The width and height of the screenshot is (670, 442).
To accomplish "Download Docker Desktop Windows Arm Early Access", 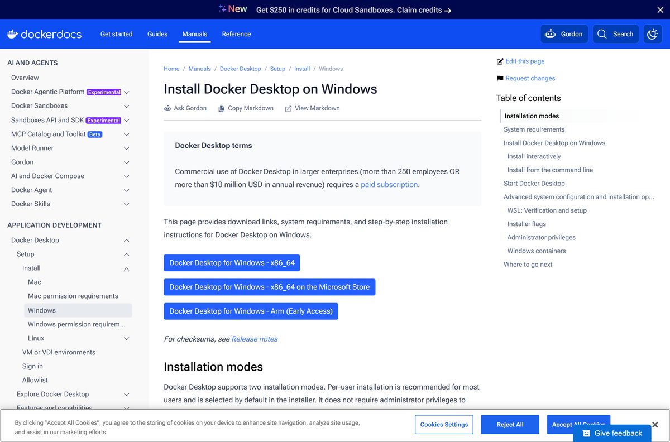I will [251, 311].
